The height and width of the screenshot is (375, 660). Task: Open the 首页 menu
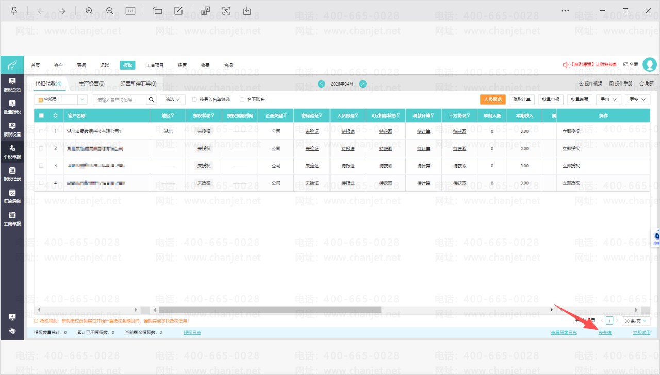point(35,65)
